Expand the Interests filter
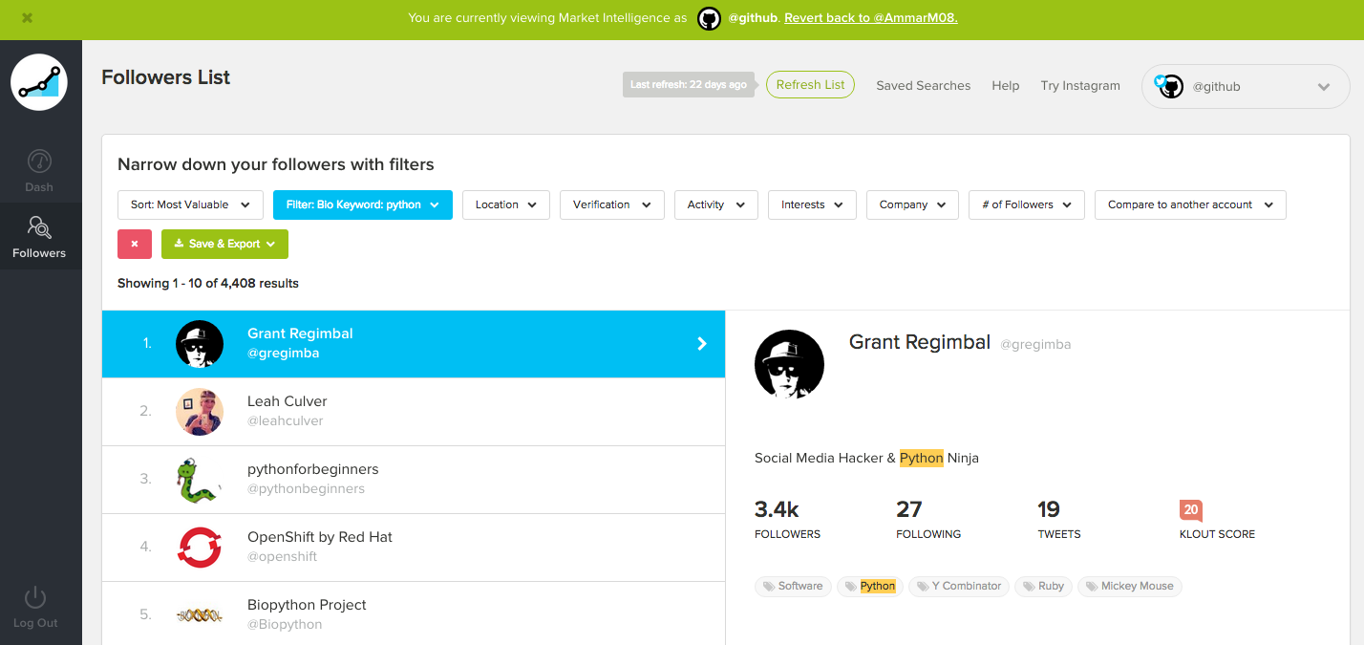Image resolution: width=1364 pixels, height=645 pixels. coord(812,204)
